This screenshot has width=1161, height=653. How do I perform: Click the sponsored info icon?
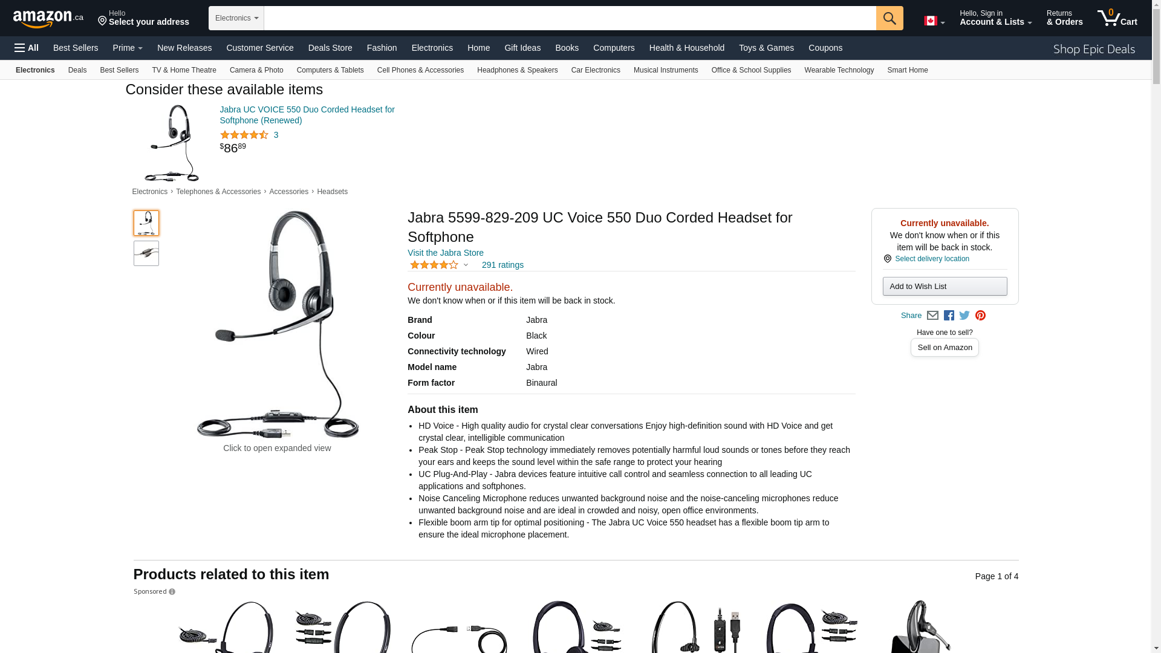pyautogui.click(x=172, y=592)
